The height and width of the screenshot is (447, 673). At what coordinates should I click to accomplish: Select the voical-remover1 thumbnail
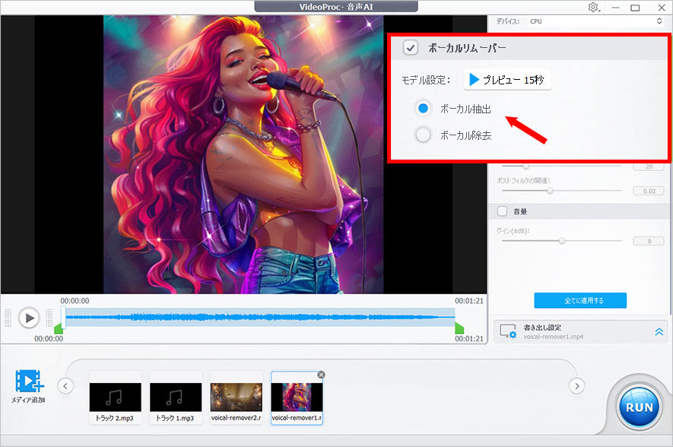297,398
